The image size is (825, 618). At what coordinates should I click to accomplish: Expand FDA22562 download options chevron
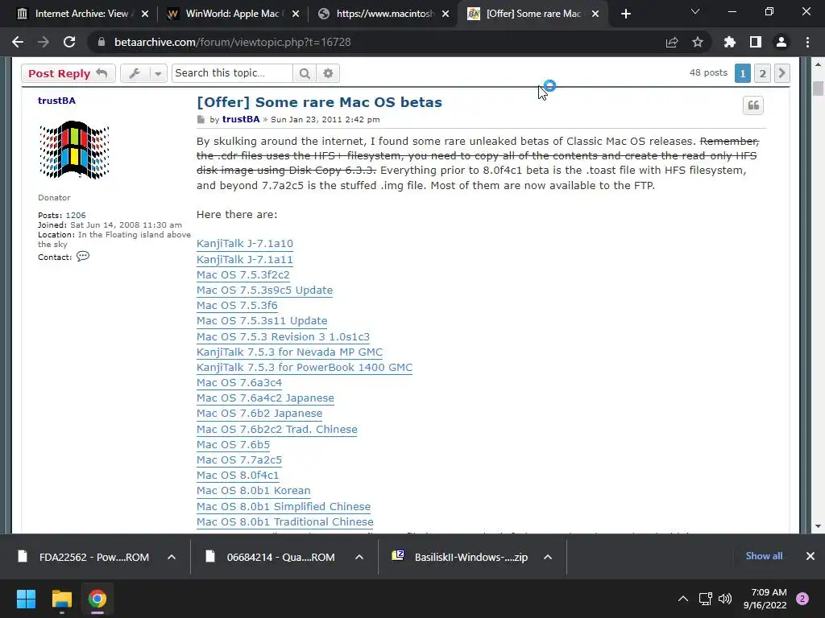(x=172, y=557)
